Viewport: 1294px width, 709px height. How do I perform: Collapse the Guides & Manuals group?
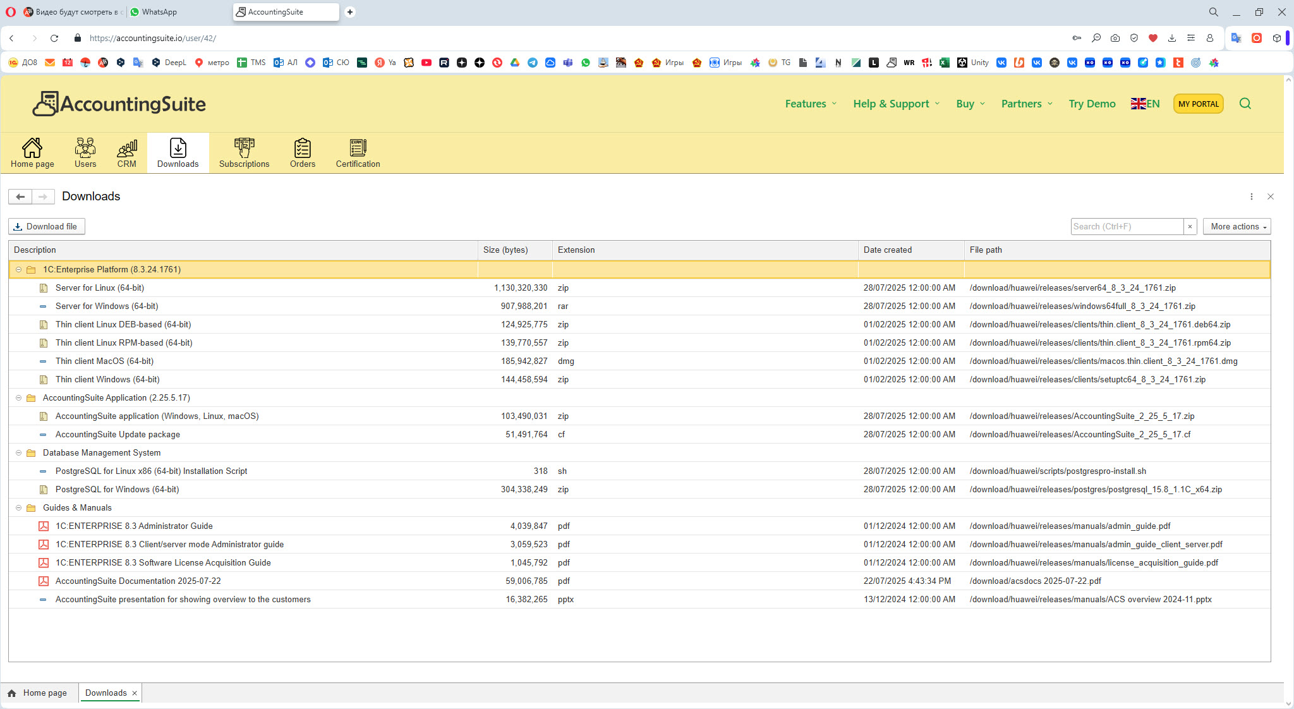[x=18, y=508]
